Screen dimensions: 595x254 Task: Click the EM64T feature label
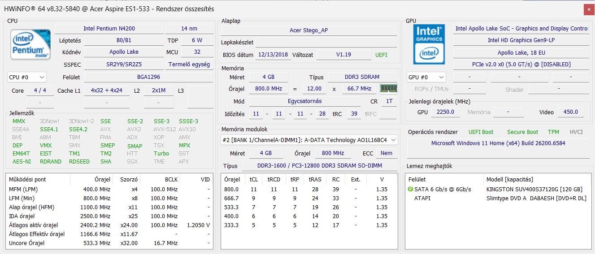click(x=21, y=154)
